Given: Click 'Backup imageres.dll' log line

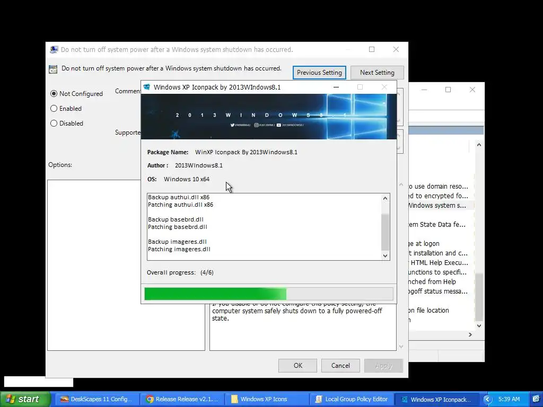Looking at the screenshot, I should [x=177, y=242].
